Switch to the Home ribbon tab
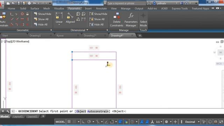 [12, 8]
